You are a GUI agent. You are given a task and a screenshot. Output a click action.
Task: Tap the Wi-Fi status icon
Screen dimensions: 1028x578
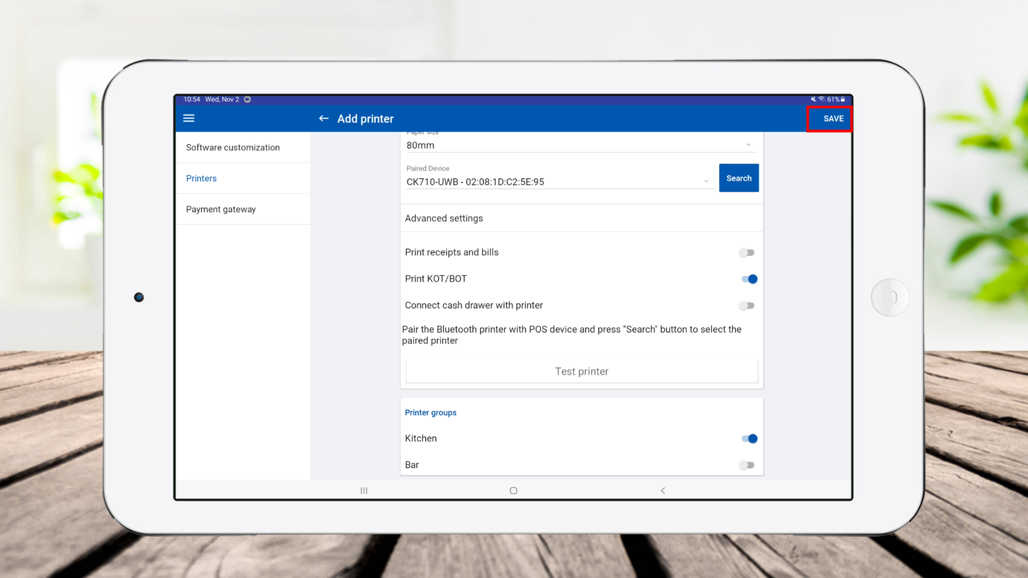pos(821,100)
